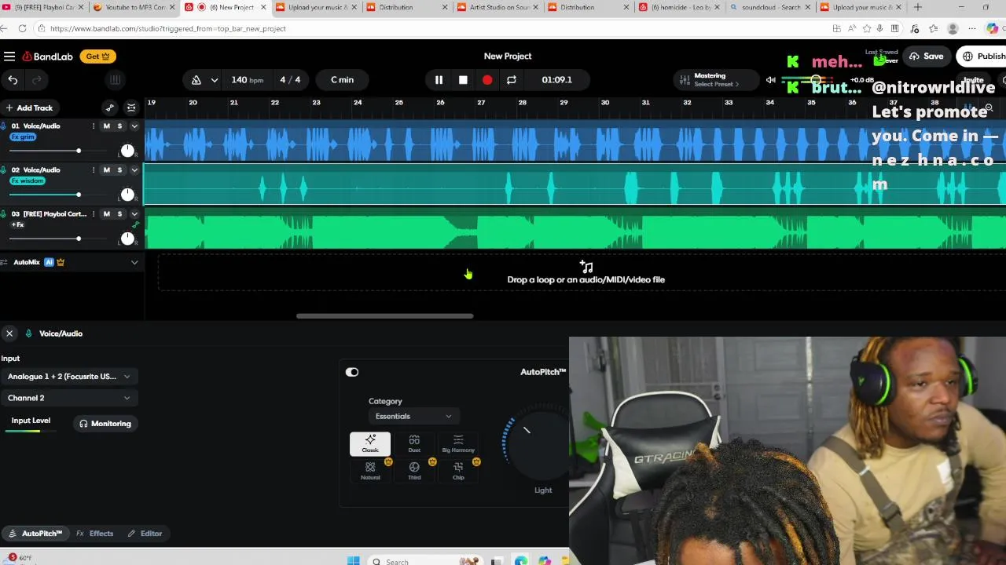Pause playback
The image size is (1006, 565).
(x=439, y=80)
